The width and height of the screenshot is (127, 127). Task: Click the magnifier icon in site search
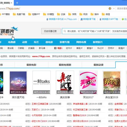(x=65, y=31)
